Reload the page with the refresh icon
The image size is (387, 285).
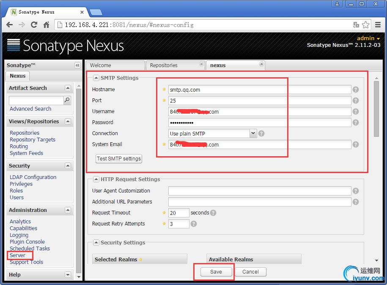[x=34, y=24]
